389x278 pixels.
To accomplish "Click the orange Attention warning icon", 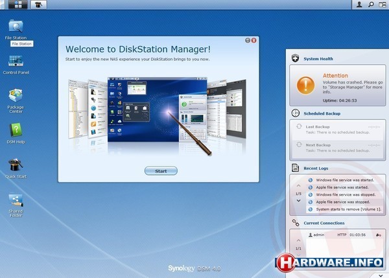I will click(x=305, y=86).
